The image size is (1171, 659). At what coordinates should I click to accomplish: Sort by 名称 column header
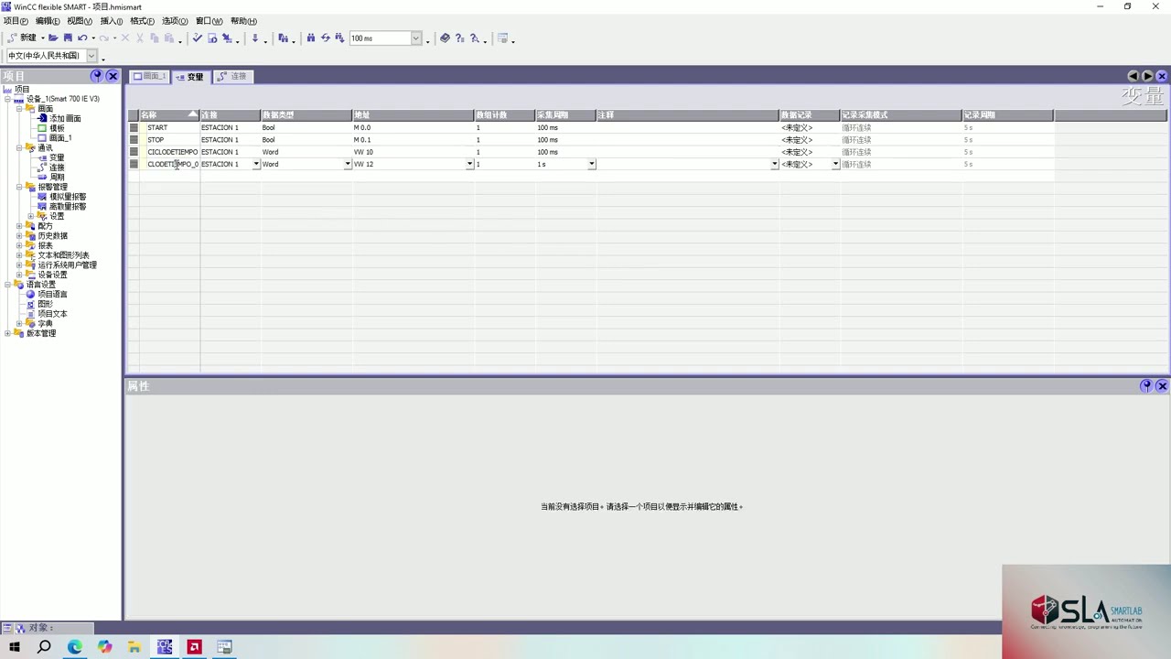(x=169, y=115)
